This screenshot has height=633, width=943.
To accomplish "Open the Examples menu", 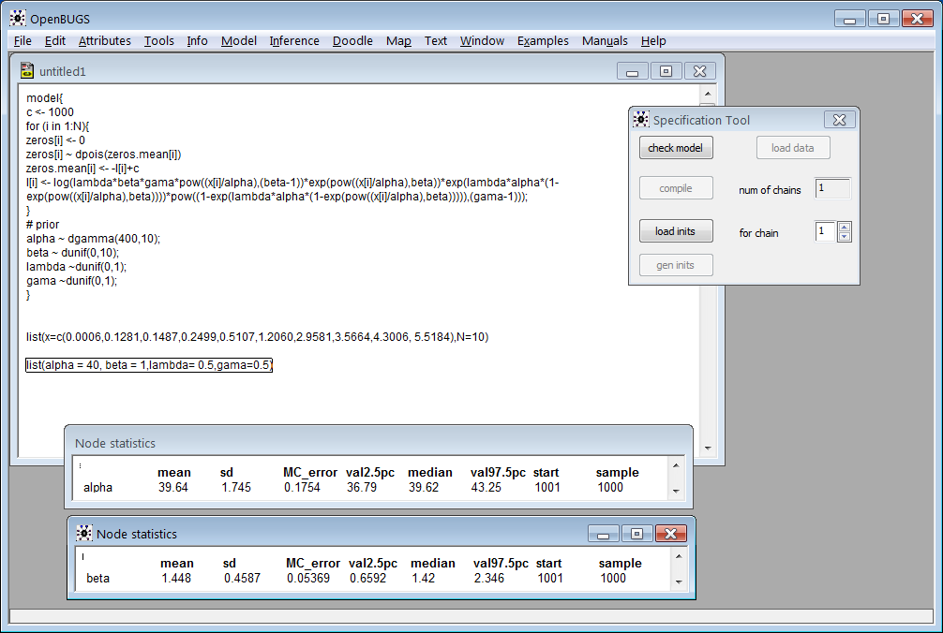I will coord(543,41).
